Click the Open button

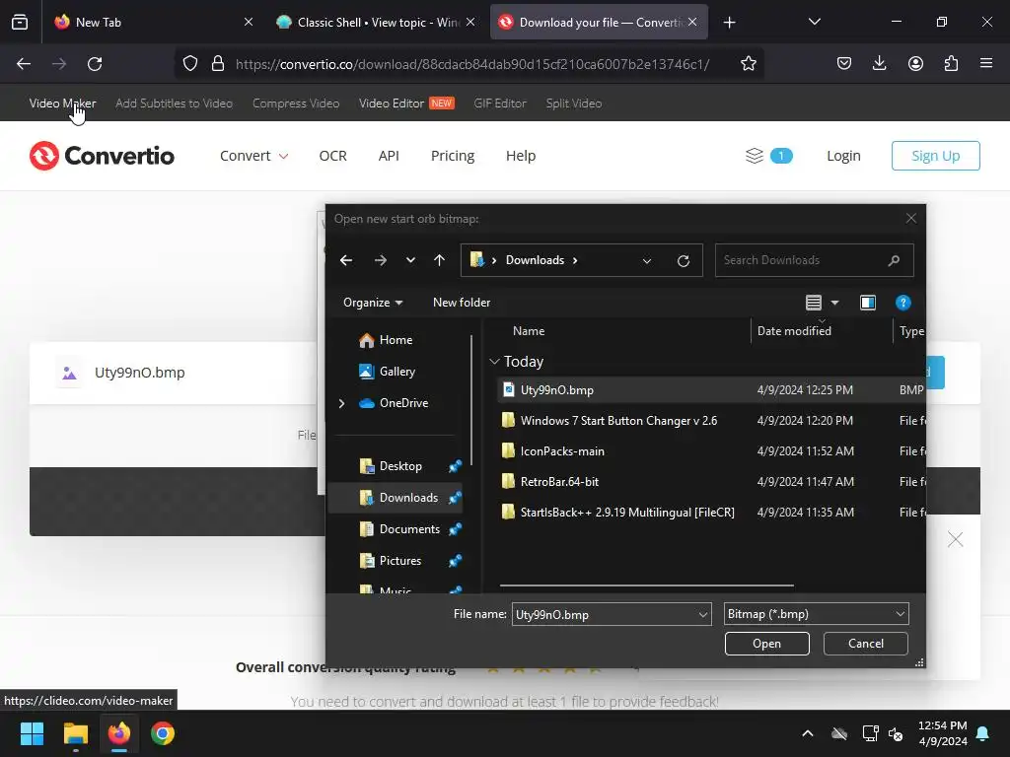766,644
